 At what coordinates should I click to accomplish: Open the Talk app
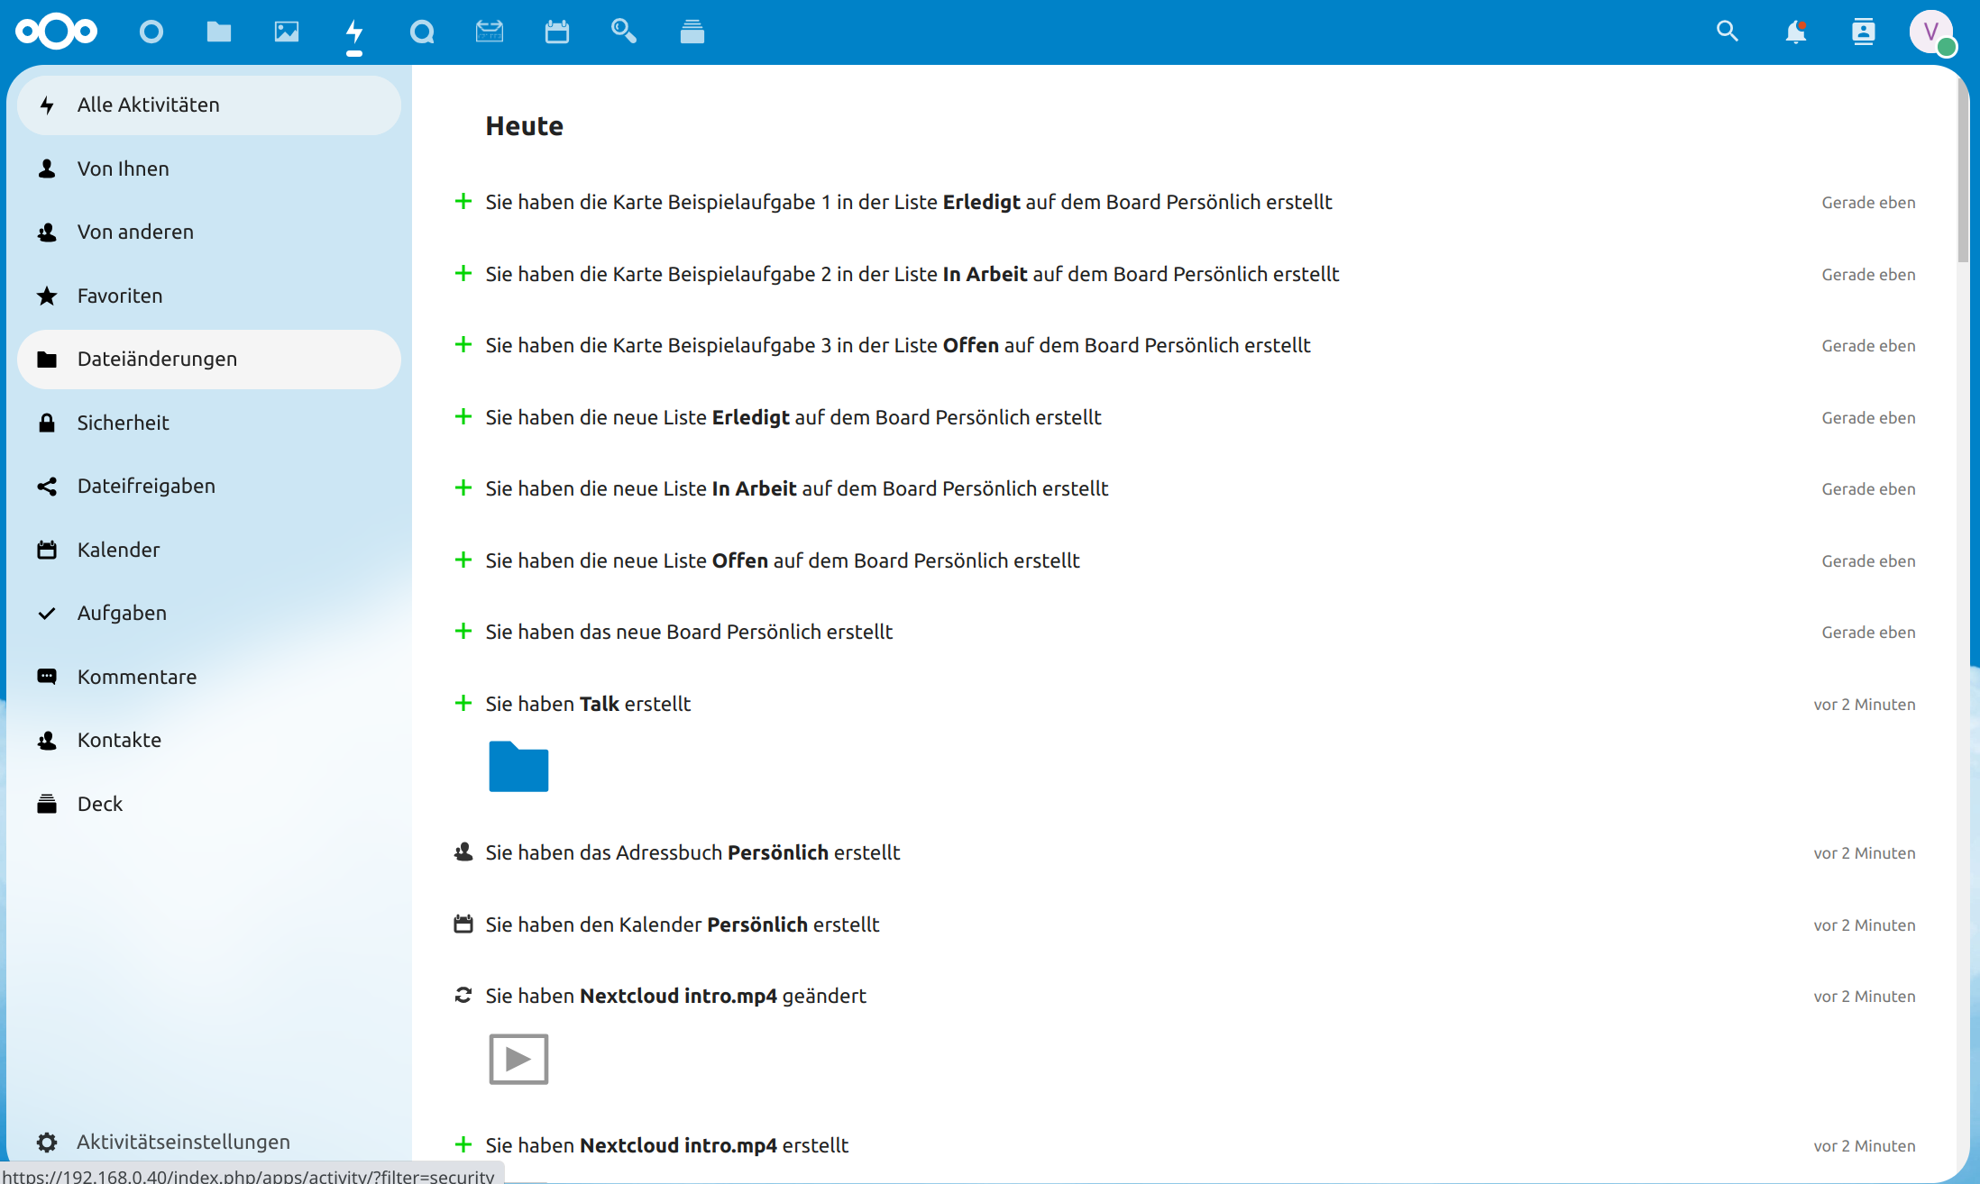click(x=422, y=32)
